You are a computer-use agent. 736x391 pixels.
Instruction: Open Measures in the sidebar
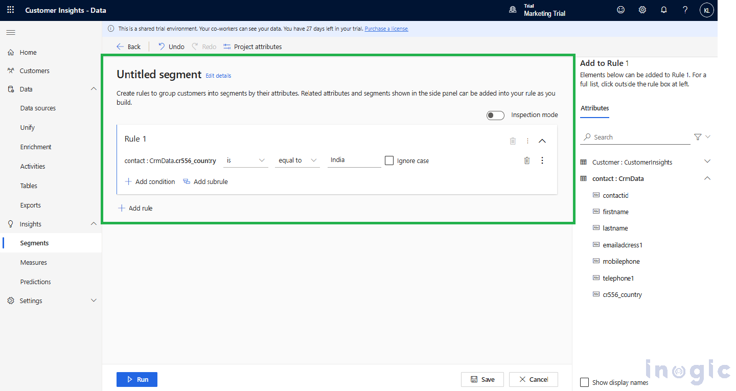coord(34,262)
